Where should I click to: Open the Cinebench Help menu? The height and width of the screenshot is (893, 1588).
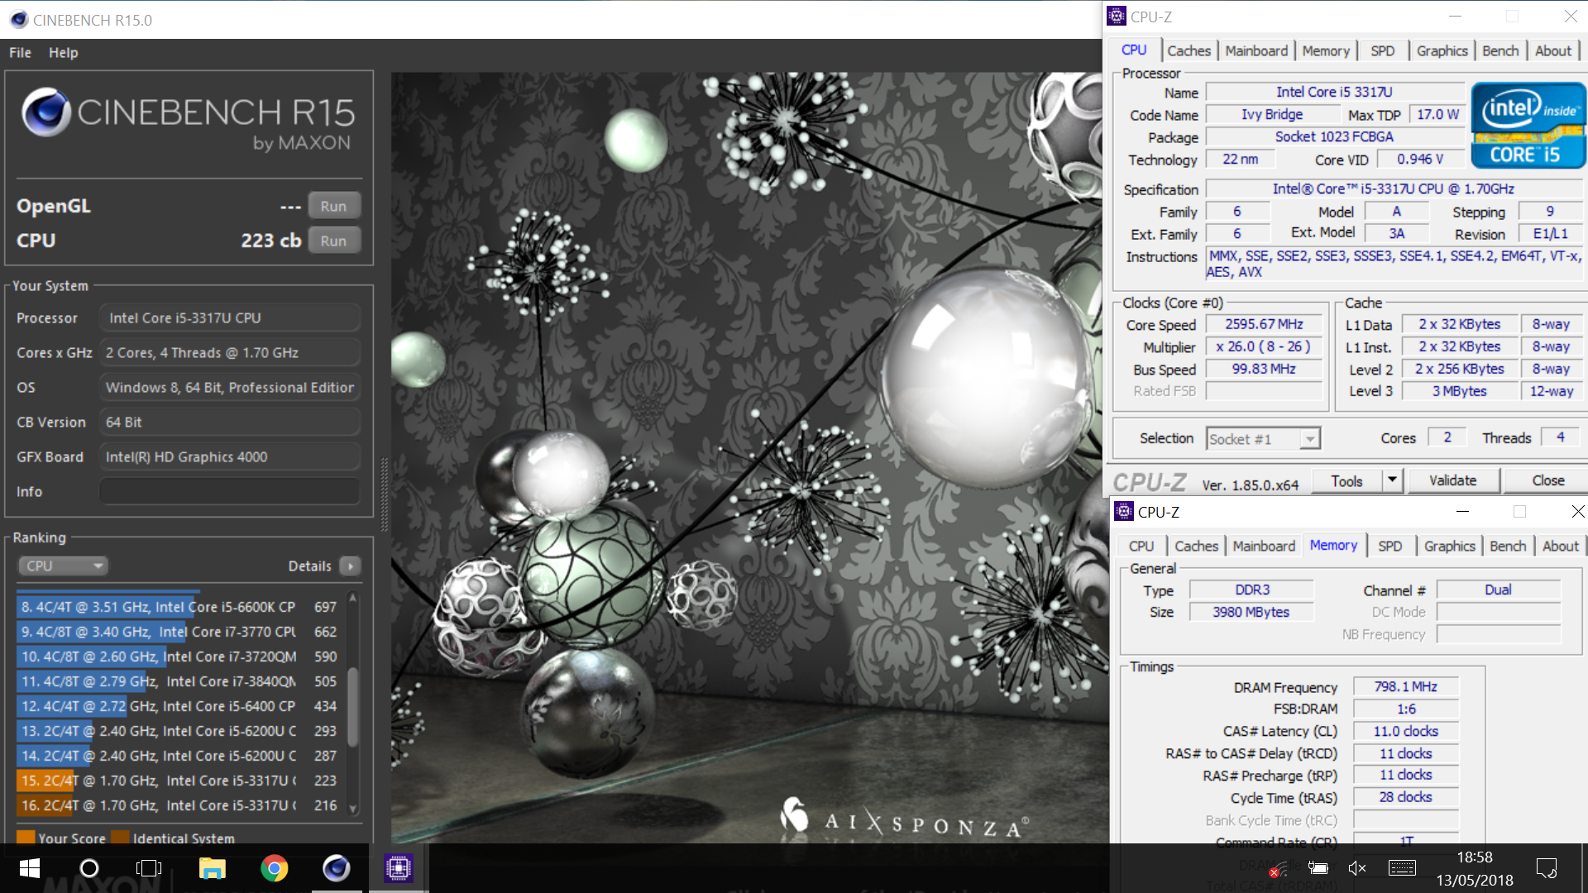pyautogui.click(x=63, y=52)
